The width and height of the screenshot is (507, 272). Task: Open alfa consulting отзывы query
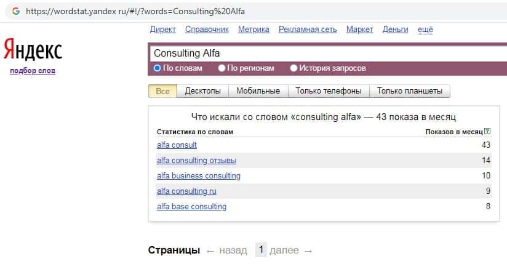pos(196,161)
